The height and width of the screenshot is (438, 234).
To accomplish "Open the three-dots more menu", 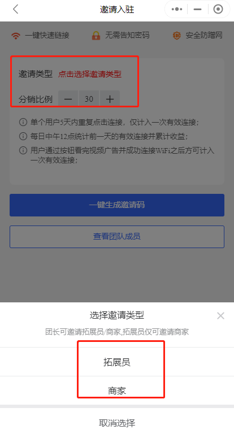I will (177, 9).
